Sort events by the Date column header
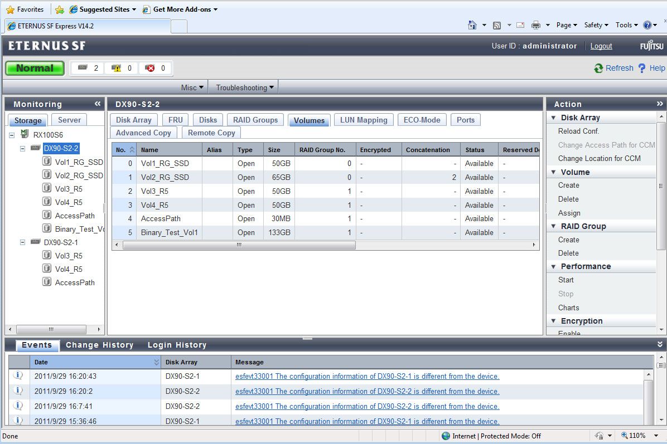667x444 pixels. point(95,362)
